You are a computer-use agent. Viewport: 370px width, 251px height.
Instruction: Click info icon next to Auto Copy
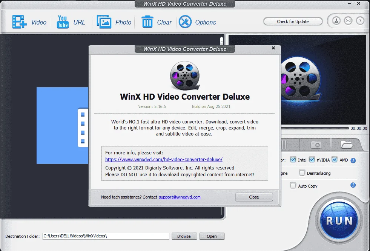pyautogui.click(x=353, y=185)
